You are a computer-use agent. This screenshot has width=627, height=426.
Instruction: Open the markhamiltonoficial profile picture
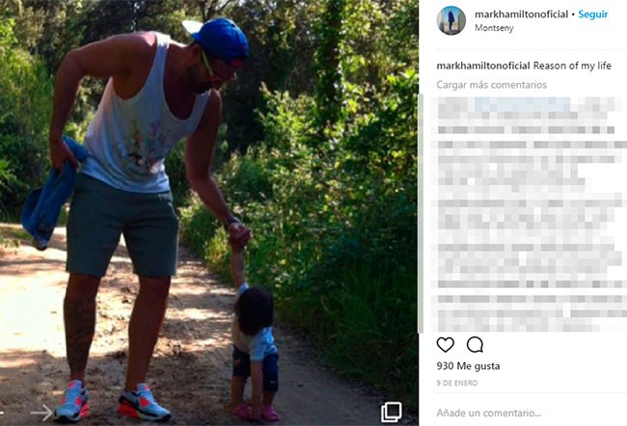(x=451, y=20)
